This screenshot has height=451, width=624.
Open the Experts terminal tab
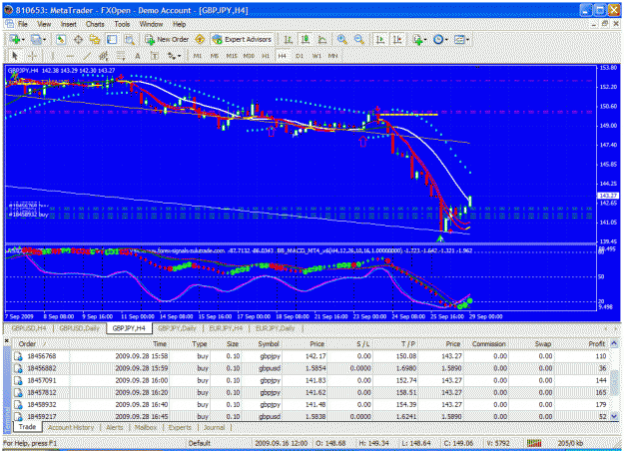point(180,427)
